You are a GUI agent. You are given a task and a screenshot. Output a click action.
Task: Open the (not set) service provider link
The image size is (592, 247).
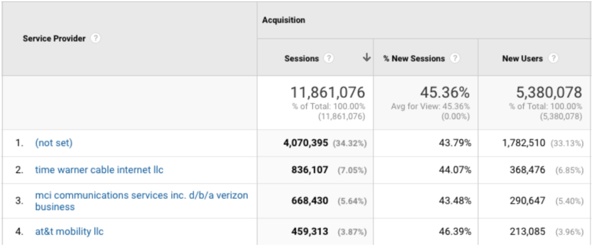click(54, 143)
